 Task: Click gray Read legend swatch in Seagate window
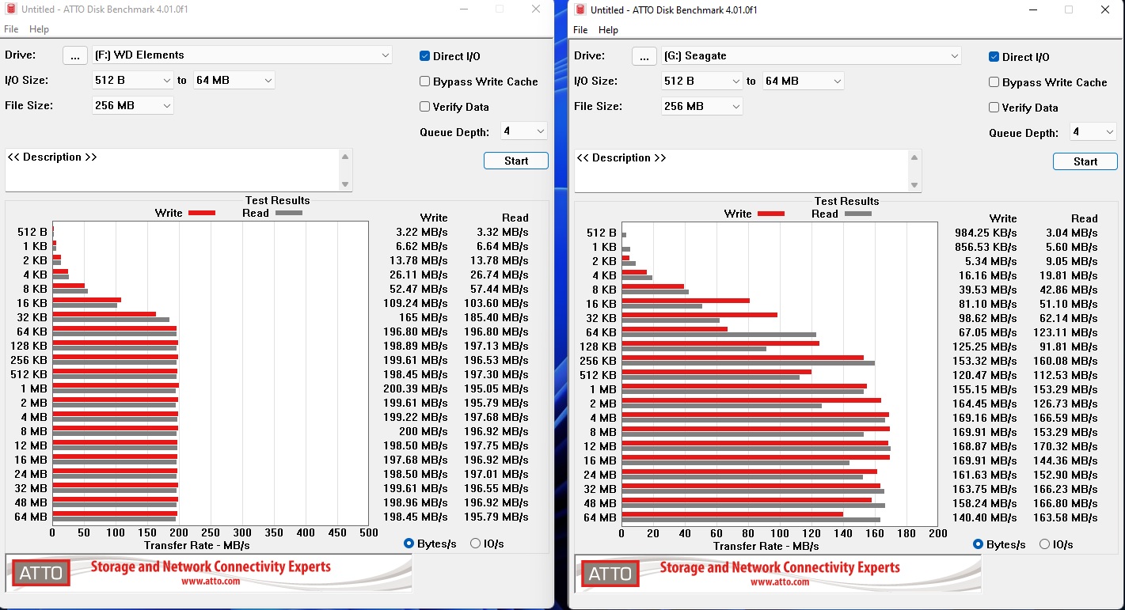coord(857,214)
